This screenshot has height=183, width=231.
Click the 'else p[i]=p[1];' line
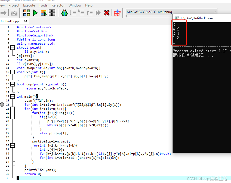tap(54, 134)
